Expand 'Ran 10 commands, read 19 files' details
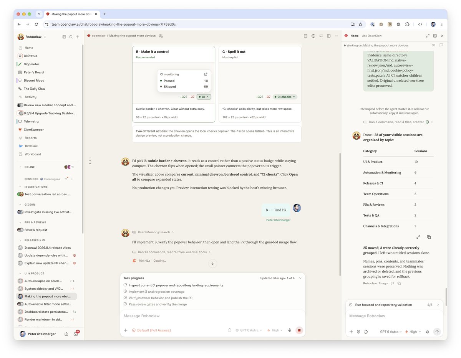The width and height of the screenshot is (461, 358). 172,252
